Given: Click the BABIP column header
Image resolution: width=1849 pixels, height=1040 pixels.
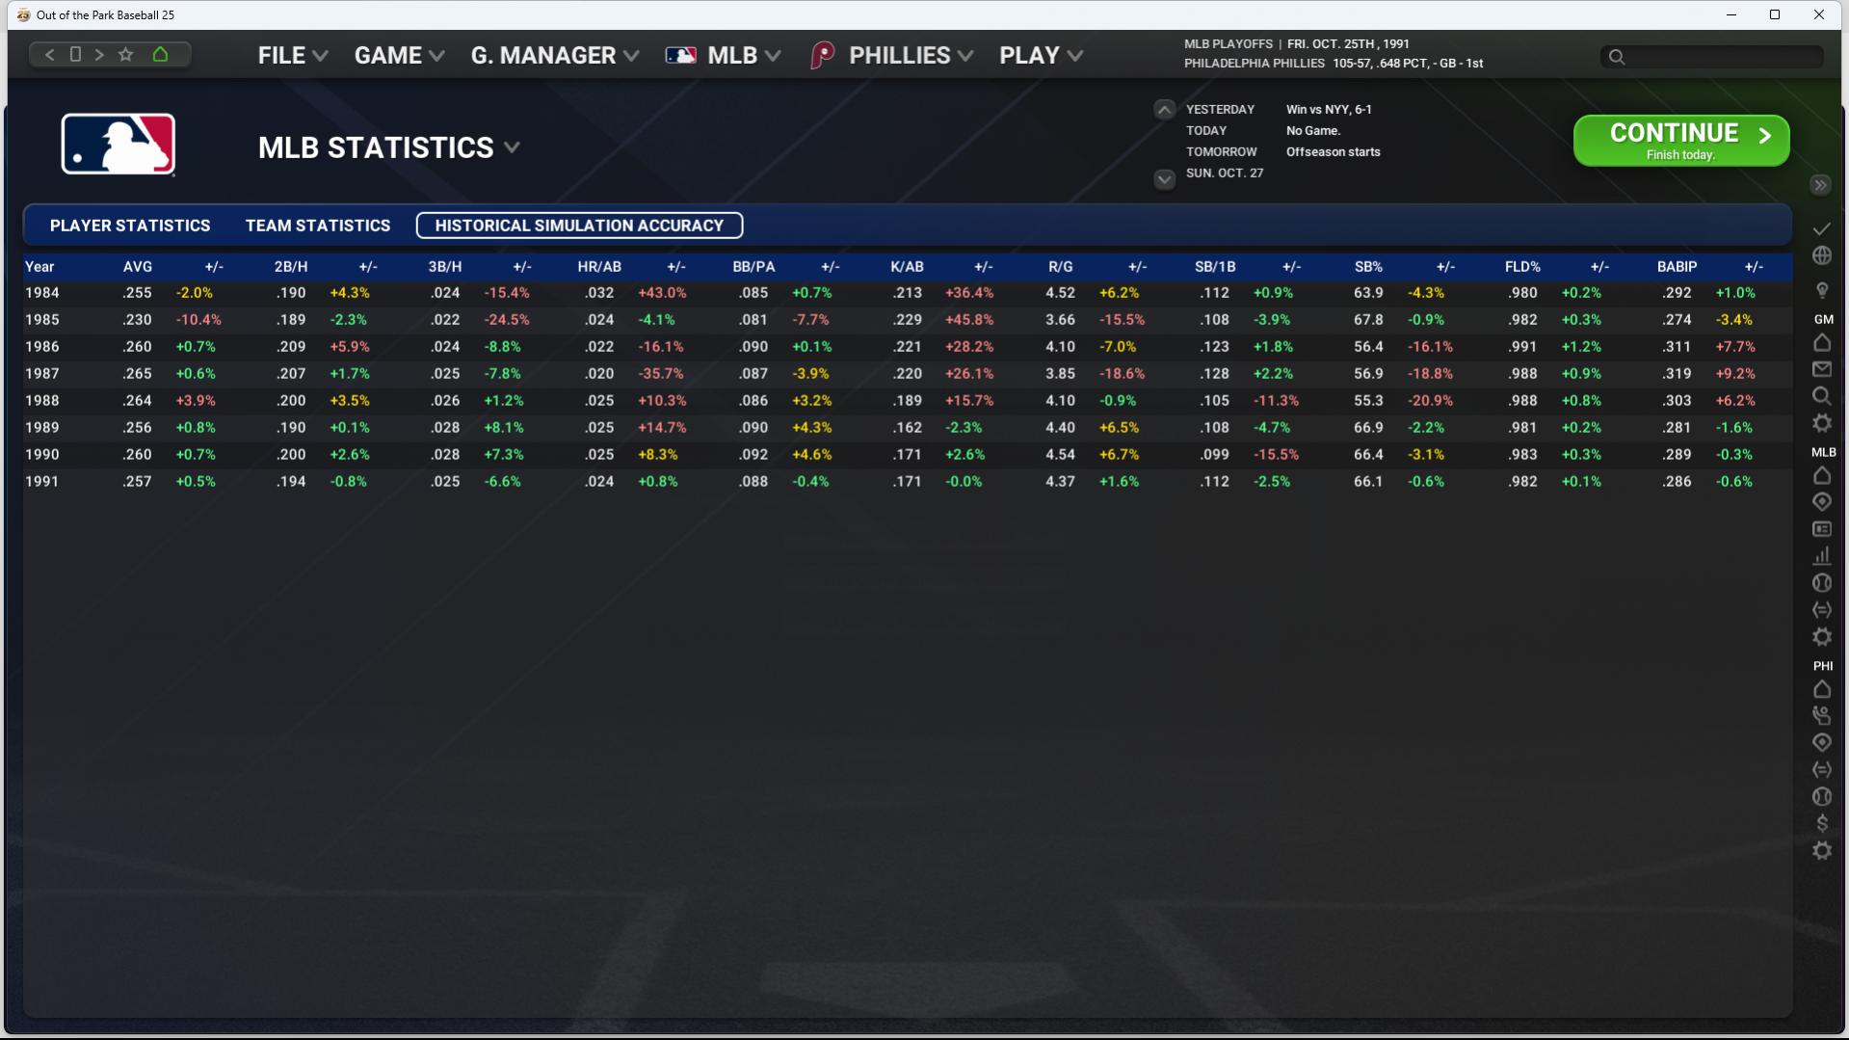Looking at the screenshot, I should 1677,267.
